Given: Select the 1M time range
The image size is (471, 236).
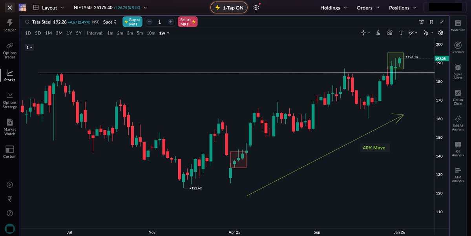Looking at the screenshot, I should click(48, 33).
